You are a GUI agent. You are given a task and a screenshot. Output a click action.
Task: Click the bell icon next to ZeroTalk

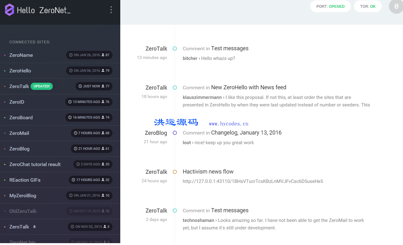[34, 227]
